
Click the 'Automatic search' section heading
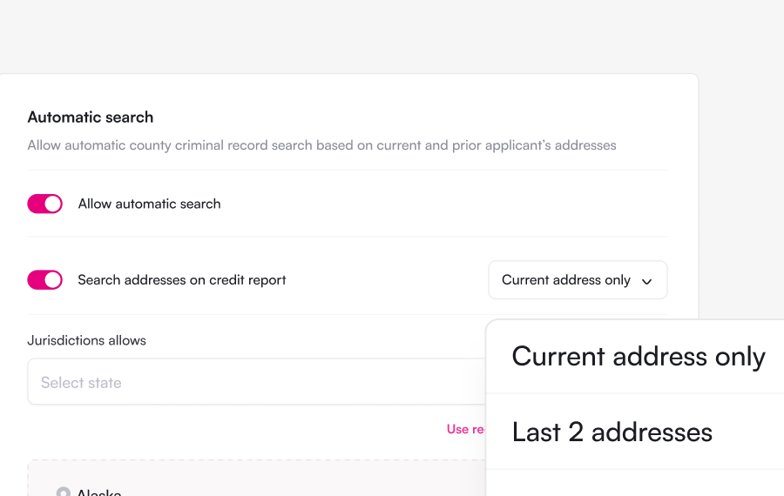click(91, 117)
